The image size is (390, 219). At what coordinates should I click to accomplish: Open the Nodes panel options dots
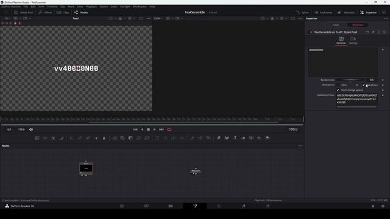(x=300, y=146)
